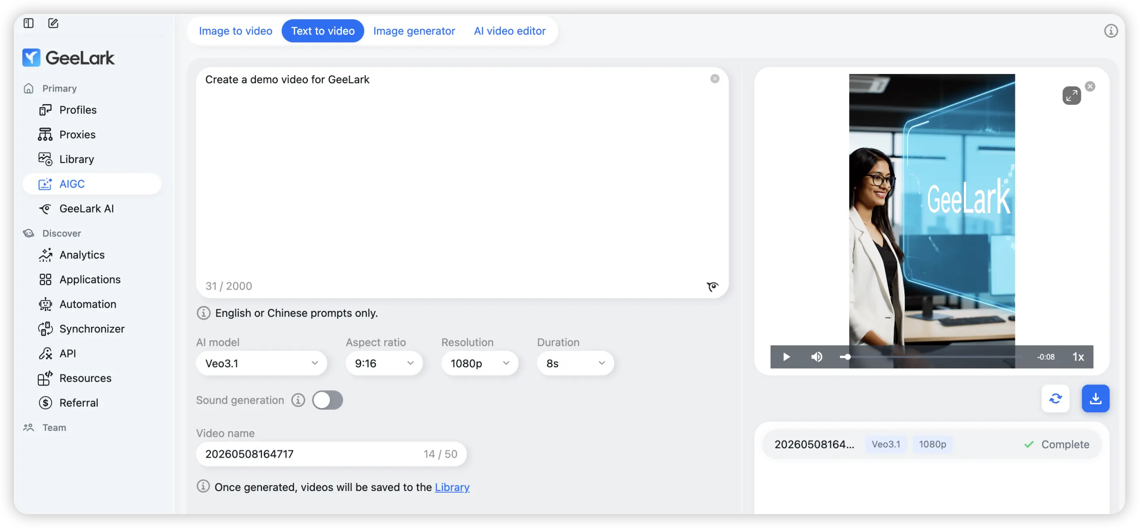This screenshot has width=1139, height=528.
Task: Click the video progress slider
Action: coord(931,357)
